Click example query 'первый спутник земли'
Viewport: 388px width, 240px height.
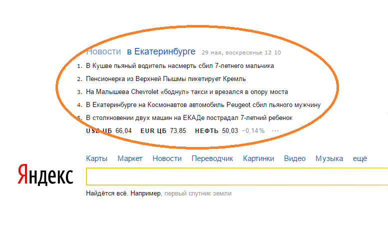(x=198, y=193)
